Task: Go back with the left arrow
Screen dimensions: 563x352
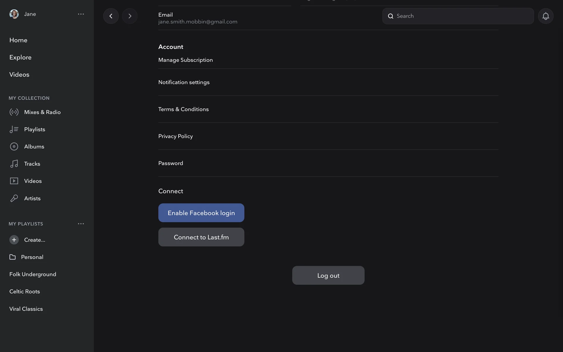Action: (111, 16)
